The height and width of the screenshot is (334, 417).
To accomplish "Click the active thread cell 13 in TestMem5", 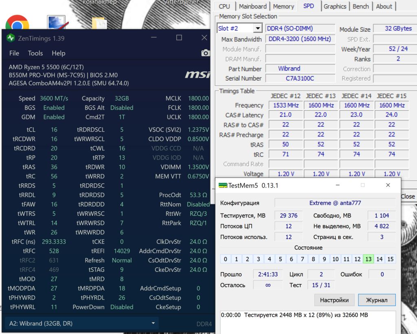I will pos(368,259).
